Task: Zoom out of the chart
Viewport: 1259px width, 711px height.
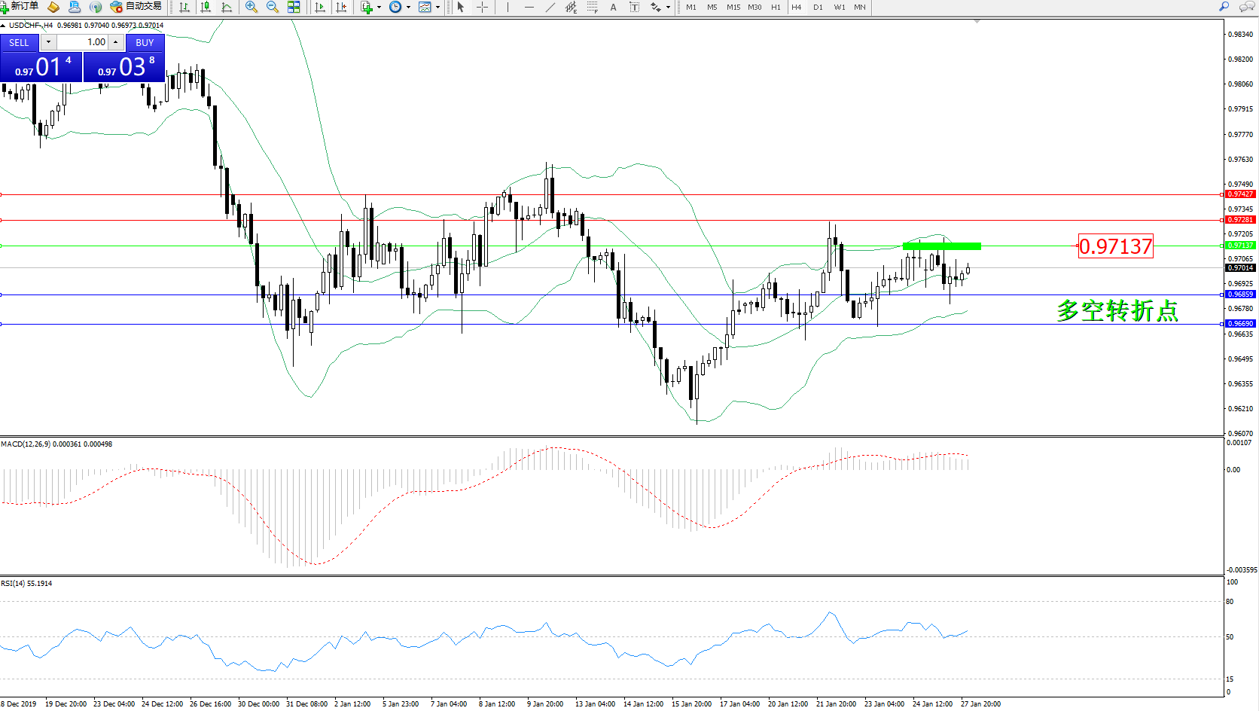Action: click(273, 7)
